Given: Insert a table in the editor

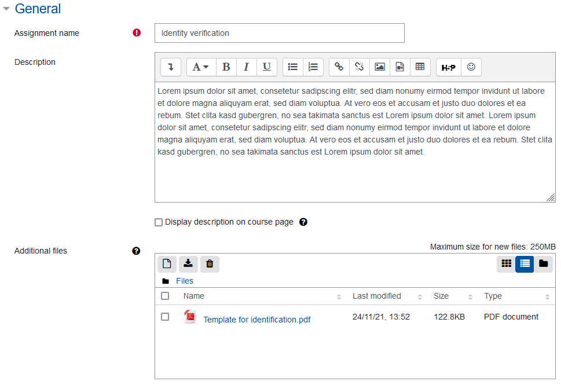Looking at the screenshot, I should 420,67.
